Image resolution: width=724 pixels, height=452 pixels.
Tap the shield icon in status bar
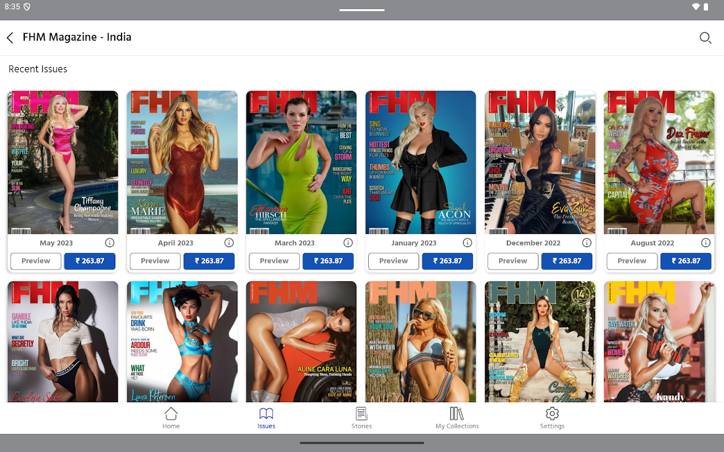tap(27, 7)
